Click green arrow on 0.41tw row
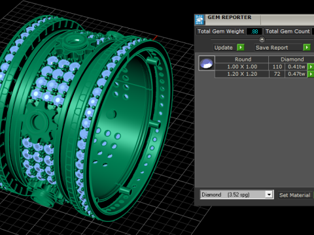The image size is (314, 235). coord(311,67)
